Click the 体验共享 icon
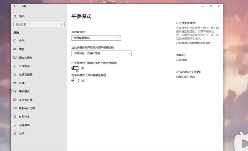Viewport: 248px width, 151px height. 15,117
